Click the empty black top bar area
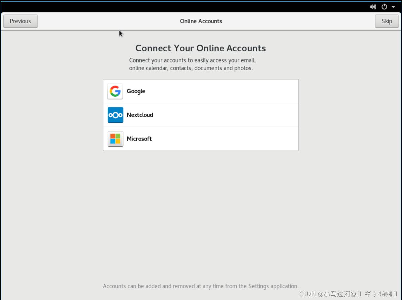The image size is (402, 300). [x=185, y=7]
